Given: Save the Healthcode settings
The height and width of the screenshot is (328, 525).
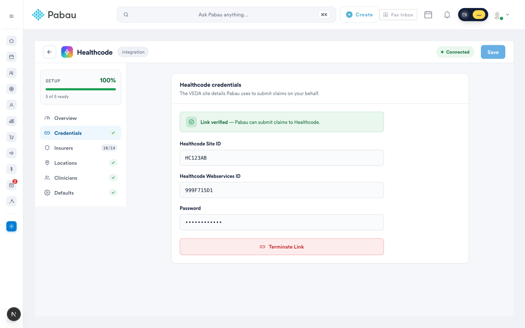Looking at the screenshot, I should (x=493, y=52).
